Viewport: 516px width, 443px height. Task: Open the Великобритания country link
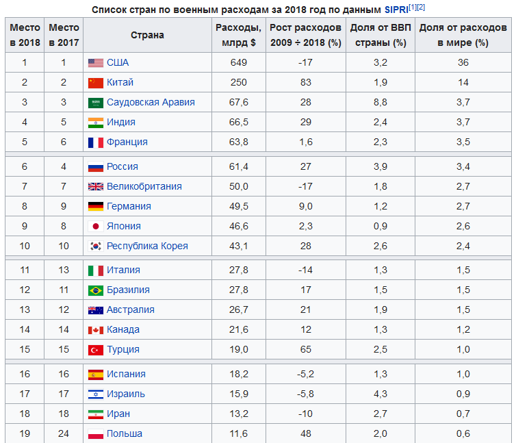point(144,186)
